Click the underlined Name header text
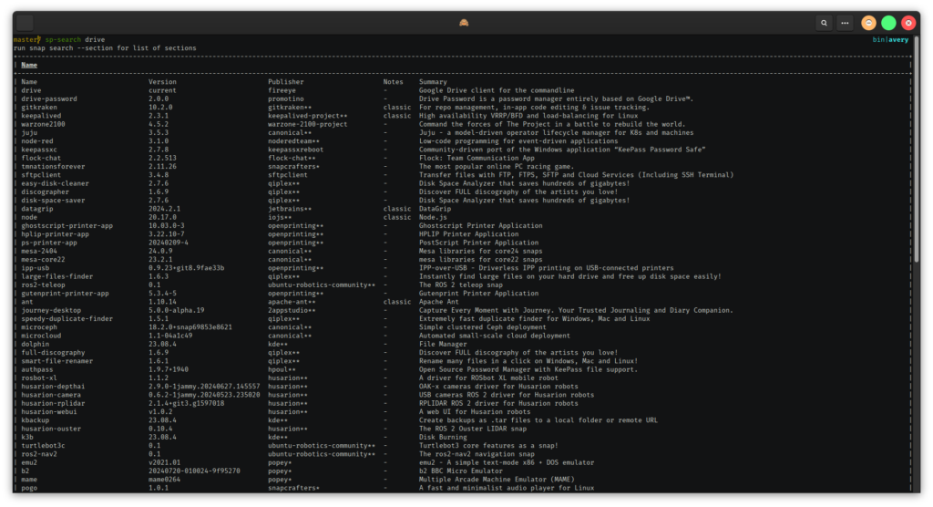The width and height of the screenshot is (933, 507). pyautogui.click(x=29, y=66)
